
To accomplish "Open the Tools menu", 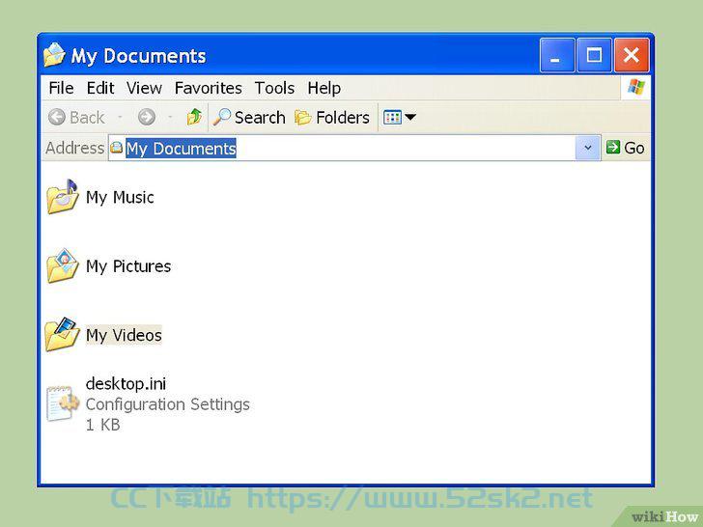I will [274, 88].
